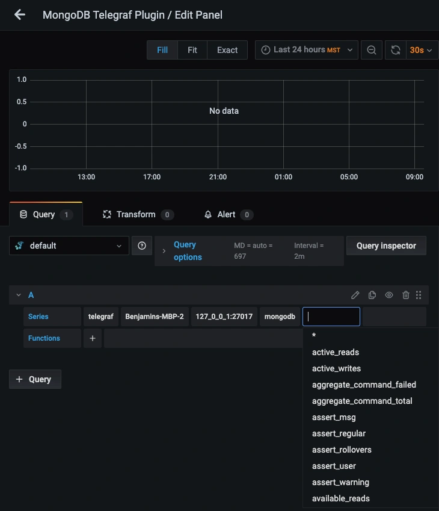Screen dimensions: 439x511
Task: Delete query A using the trash icon
Action: click(x=406, y=295)
